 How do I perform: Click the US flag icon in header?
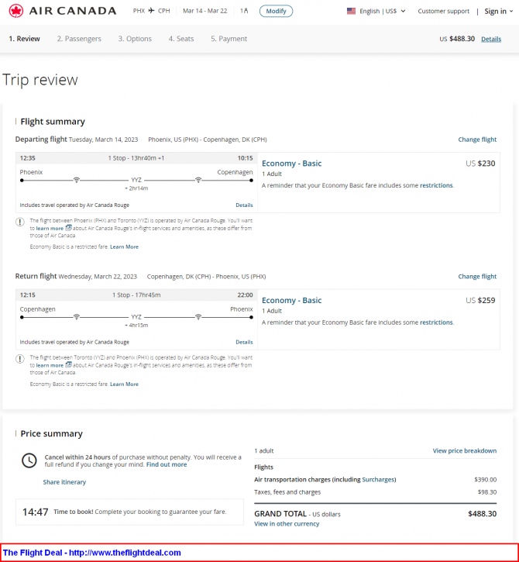coord(351,11)
